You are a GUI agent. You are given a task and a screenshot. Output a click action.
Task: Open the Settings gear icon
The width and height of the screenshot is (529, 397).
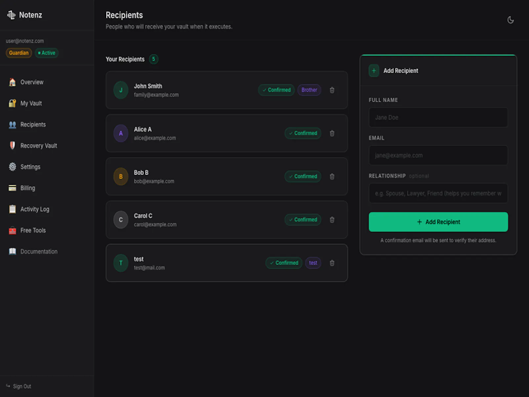(x=13, y=167)
